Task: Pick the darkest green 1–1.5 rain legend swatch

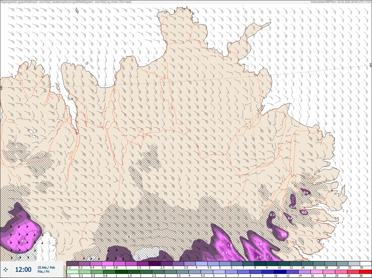Action: [x=121, y=272]
